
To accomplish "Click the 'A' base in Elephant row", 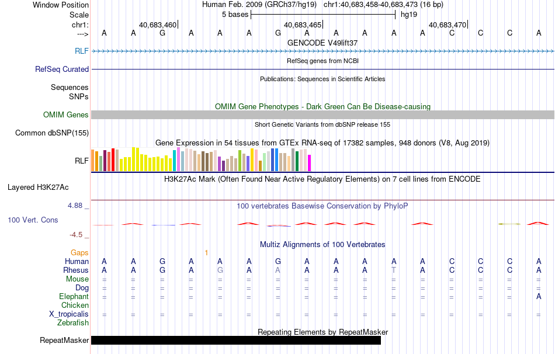I will [539, 297].
